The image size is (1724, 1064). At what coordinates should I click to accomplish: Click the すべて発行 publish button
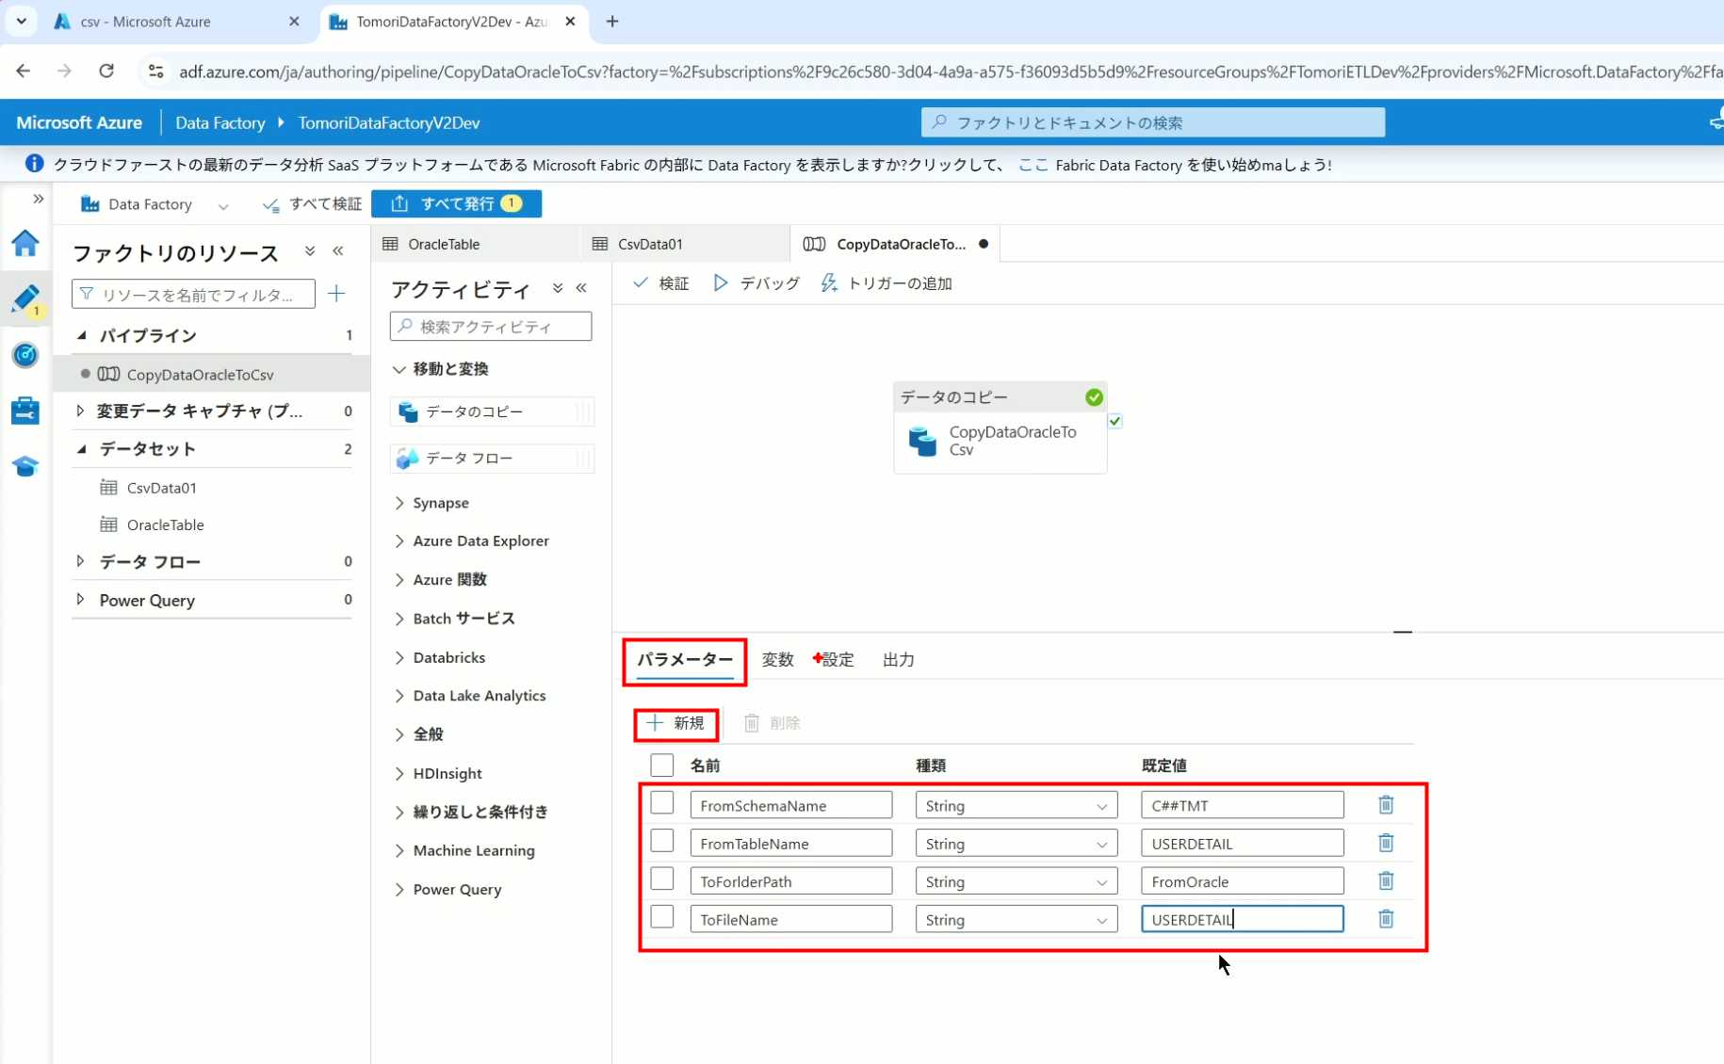(457, 203)
